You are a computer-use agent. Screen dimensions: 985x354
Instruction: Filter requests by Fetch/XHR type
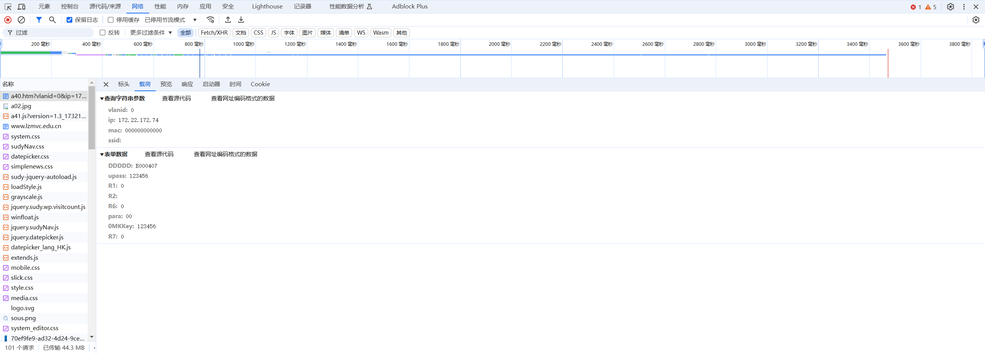coord(214,33)
